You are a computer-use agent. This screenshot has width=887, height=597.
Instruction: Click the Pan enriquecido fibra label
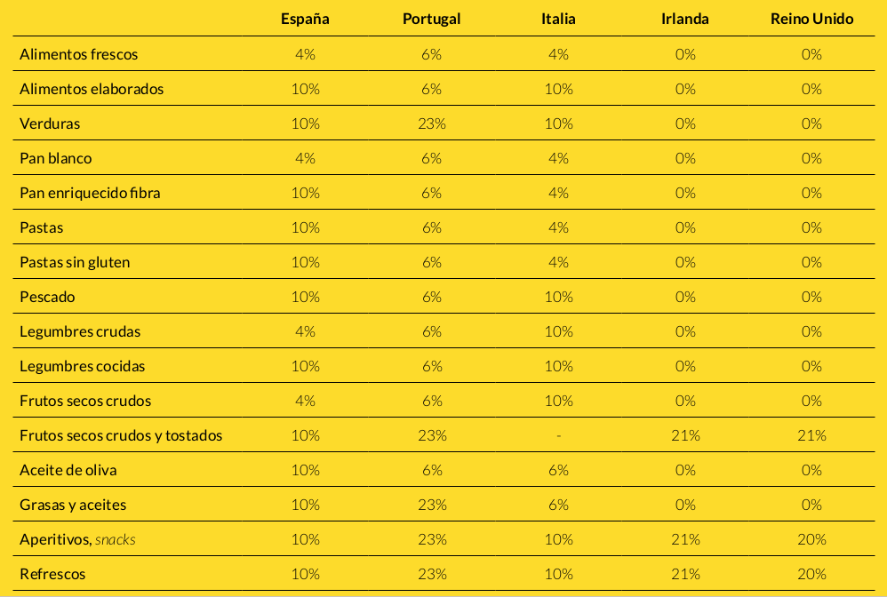[90, 193]
